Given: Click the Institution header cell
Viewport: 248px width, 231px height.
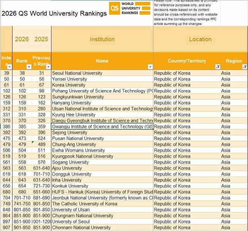Looking at the screenshot, I should (x=102, y=39).
